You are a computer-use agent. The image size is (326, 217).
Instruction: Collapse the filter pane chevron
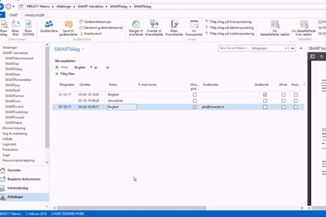pyautogui.click(x=301, y=48)
